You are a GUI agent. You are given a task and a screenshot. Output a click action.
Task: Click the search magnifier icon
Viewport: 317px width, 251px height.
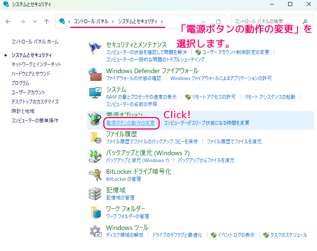(x=305, y=22)
